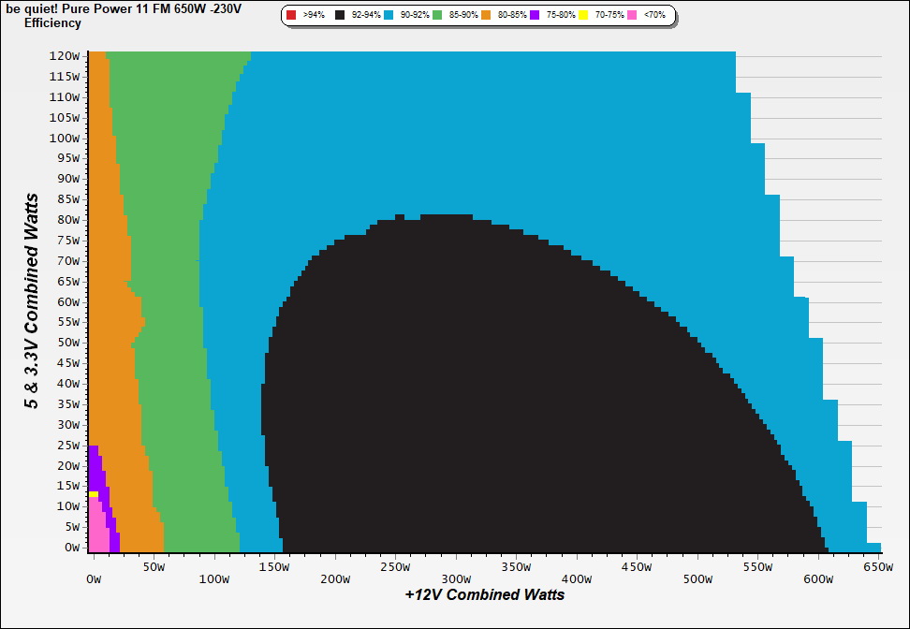Click the '+12V Combined Watts' axis title

485,594
